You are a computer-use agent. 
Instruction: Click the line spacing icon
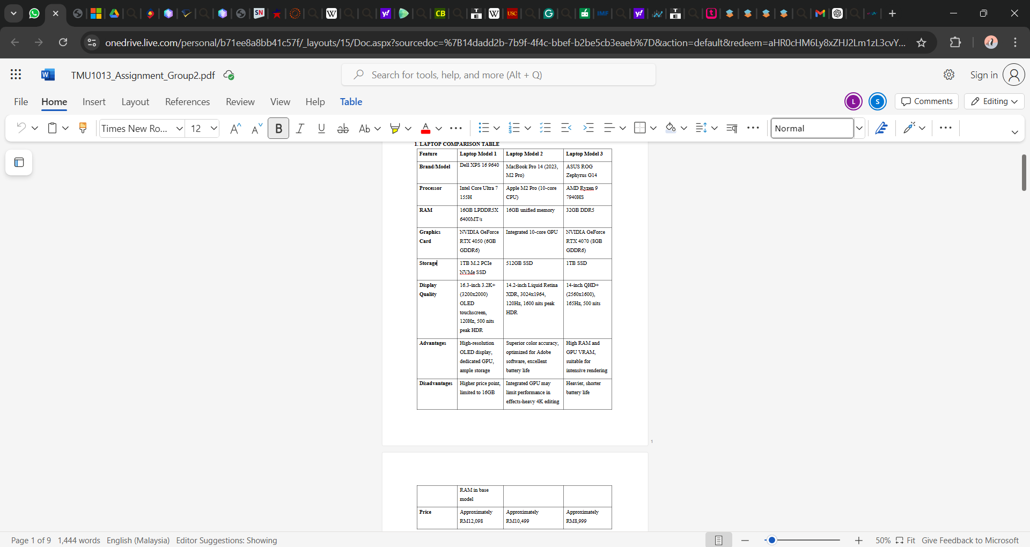701,128
